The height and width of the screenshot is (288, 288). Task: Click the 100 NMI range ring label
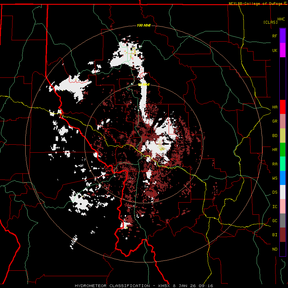coord(144,25)
